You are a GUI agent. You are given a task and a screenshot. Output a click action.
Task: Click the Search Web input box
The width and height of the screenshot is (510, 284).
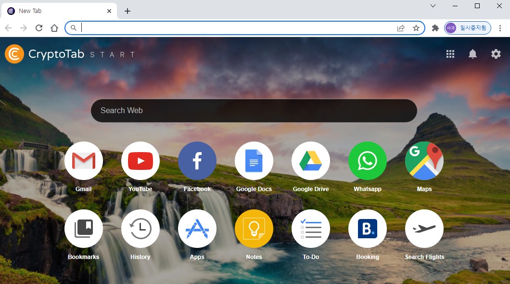pos(254,111)
